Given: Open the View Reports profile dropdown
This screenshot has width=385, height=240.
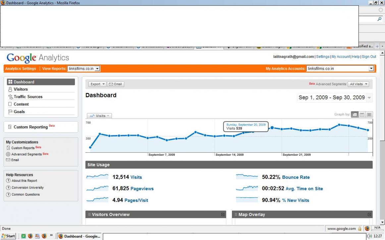Looking at the screenshot, I should click(83, 68).
